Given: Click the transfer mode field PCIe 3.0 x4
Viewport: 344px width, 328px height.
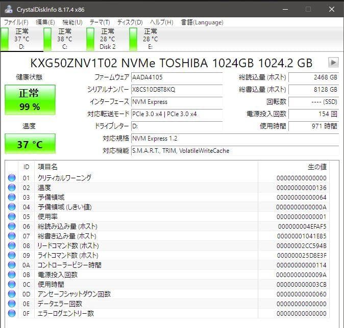Looking at the screenshot, I should pos(177,114).
